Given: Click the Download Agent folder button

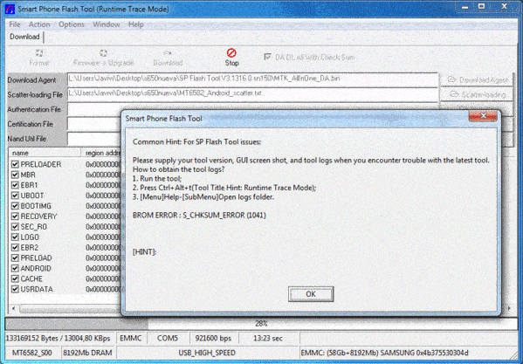Looking at the screenshot, I should coord(477,80).
